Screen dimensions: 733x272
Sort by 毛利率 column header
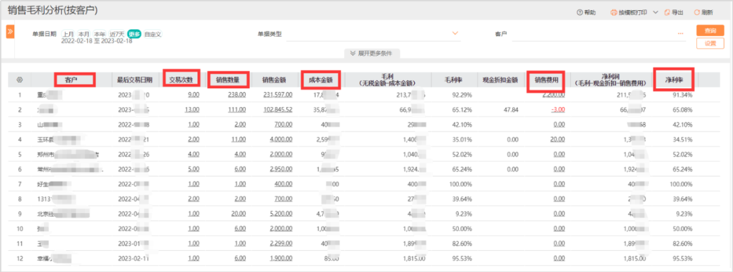(454, 80)
